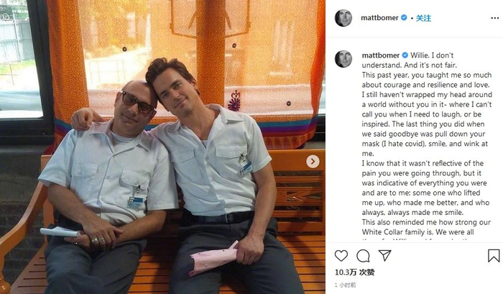The height and width of the screenshot is (294, 503).
Task: Click the 'White Collar family' caption line
Action: click(418, 231)
